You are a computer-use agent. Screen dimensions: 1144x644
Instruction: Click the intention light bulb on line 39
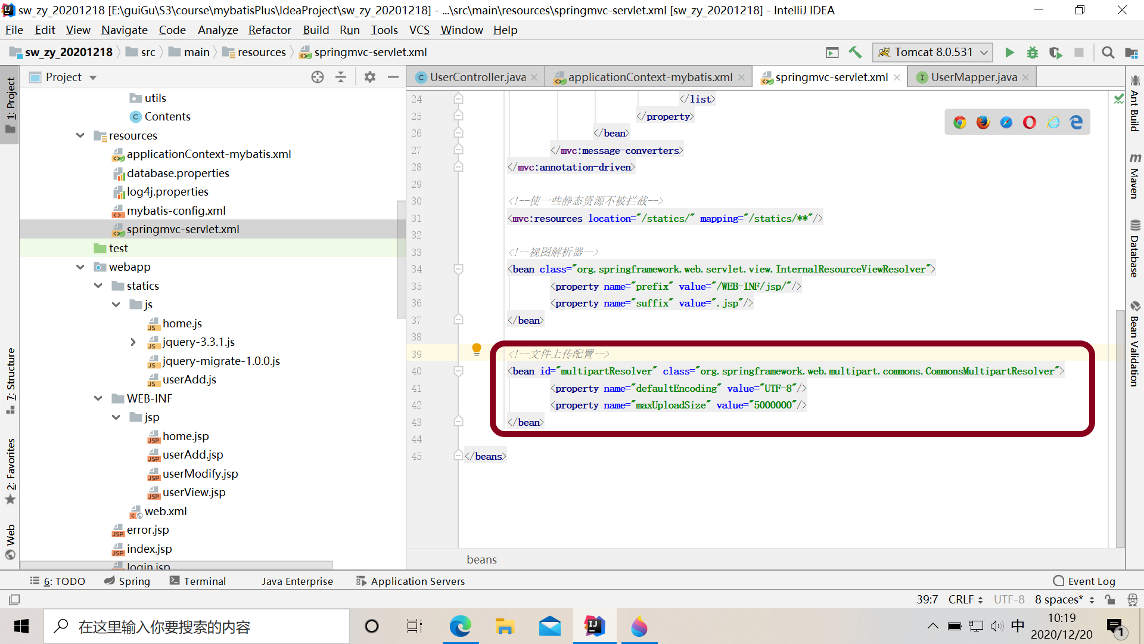pyautogui.click(x=477, y=349)
